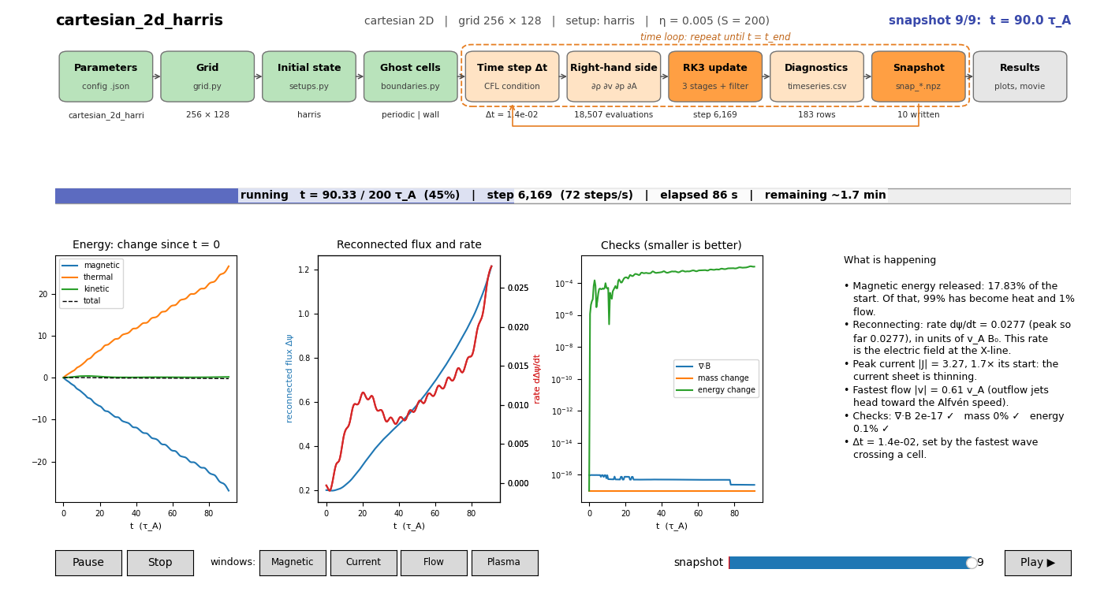Click the "periodic | wall" value
This screenshot has height=599, width=1104.
pyautogui.click(x=411, y=115)
